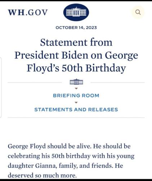152x181 pixels.
Task: Open Statements and Releases category link
Action: [76, 109]
